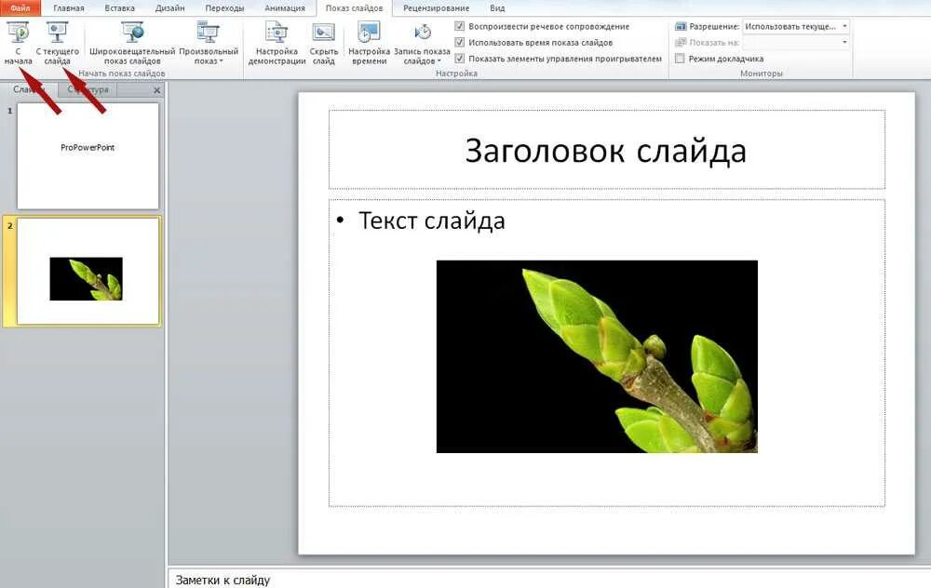Select slide 1 thumbnail 'ProPowerPoint'
931x588 pixels.
[88, 156]
